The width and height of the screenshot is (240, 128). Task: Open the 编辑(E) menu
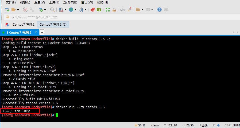tap(25, 2)
